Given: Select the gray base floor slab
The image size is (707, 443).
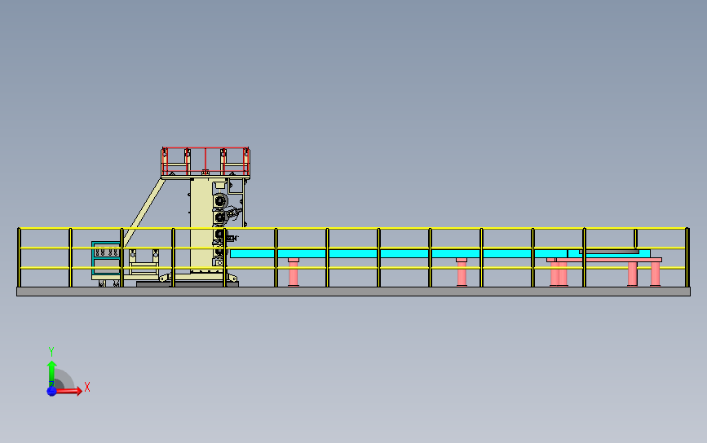Looking at the screenshot, I should coord(354,292).
